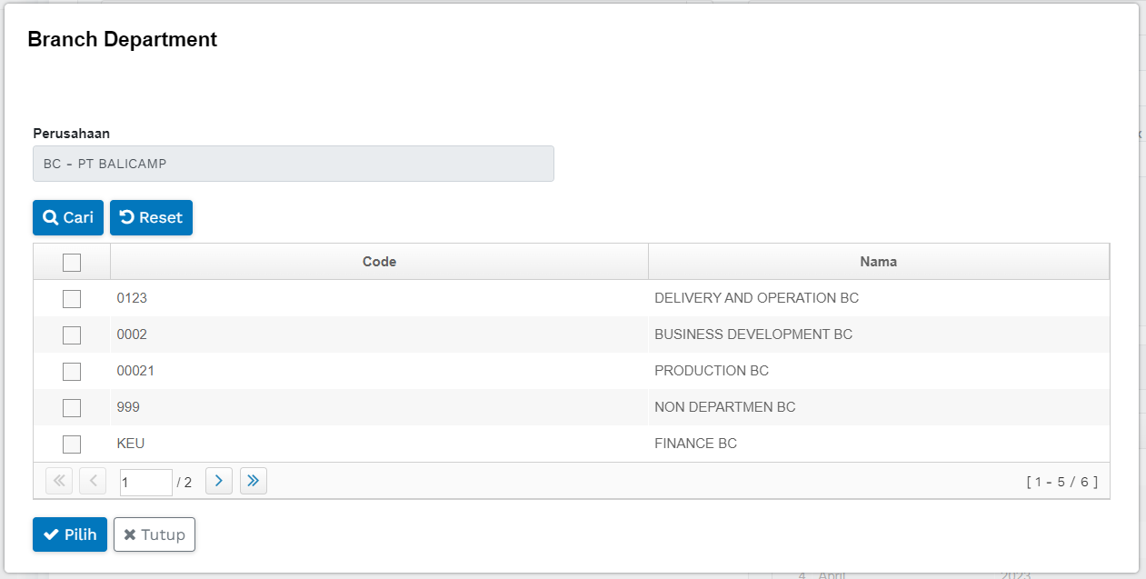Select the Finance BC checkbox
This screenshot has width=1146, height=579.
point(72,444)
